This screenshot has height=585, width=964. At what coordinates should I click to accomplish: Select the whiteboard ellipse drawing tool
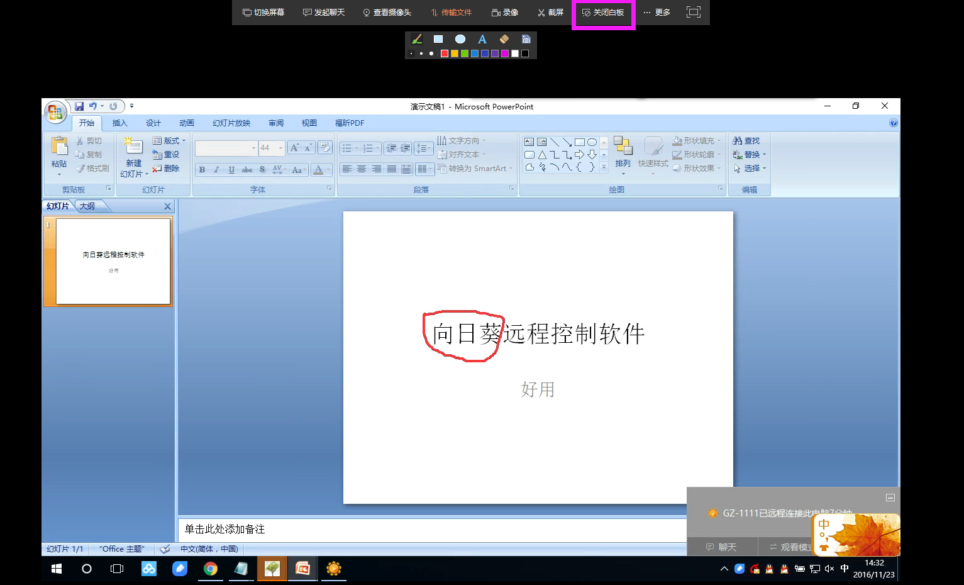[x=460, y=39]
